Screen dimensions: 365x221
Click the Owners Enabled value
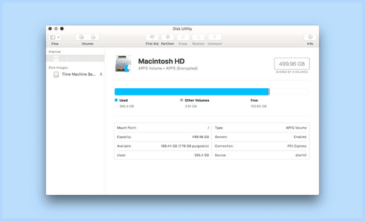click(300, 137)
